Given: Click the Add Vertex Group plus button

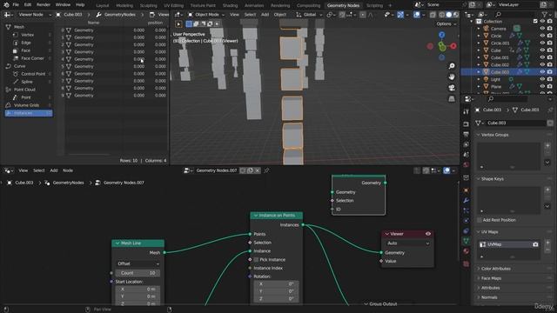Looking at the screenshot, I should tap(547, 146).
